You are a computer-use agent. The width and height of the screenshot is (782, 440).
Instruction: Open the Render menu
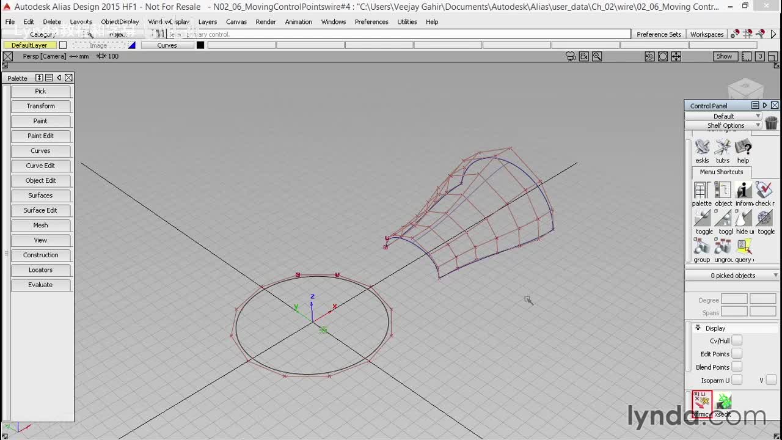point(265,22)
